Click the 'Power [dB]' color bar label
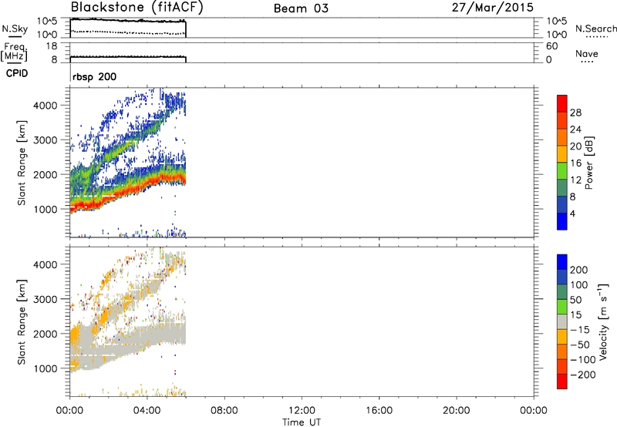The height and width of the screenshot is (427, 617). tap(588, 163)
